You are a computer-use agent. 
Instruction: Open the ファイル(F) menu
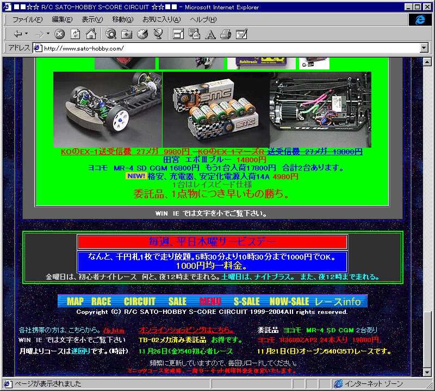click(28, 20)
